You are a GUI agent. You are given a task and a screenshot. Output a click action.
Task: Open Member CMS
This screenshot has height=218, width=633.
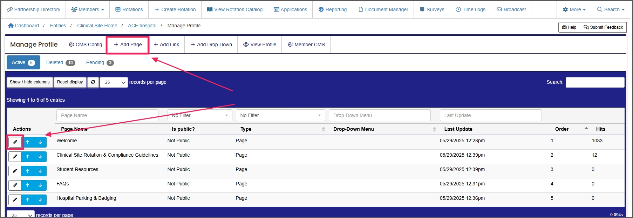point(306,45)
